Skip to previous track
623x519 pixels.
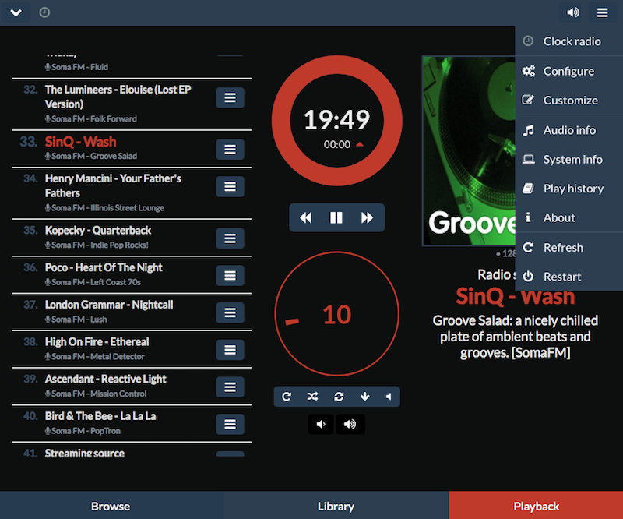306,217
